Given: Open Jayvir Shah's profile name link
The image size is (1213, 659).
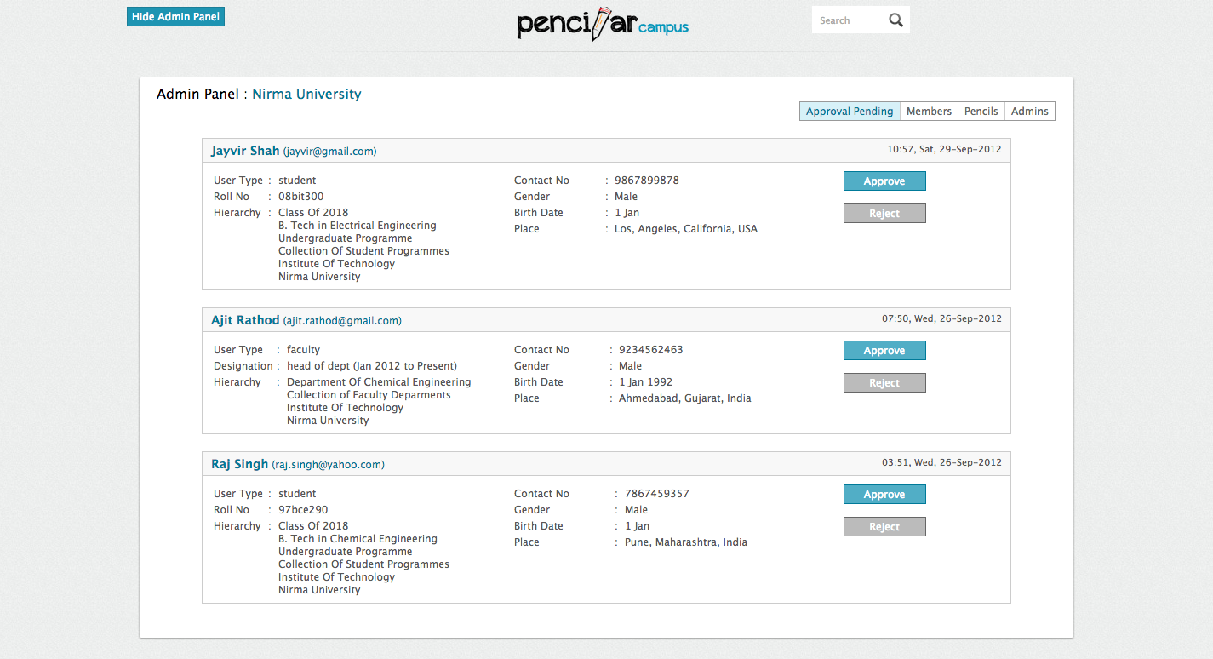Looking at the screenshot, I should point(245,151).
